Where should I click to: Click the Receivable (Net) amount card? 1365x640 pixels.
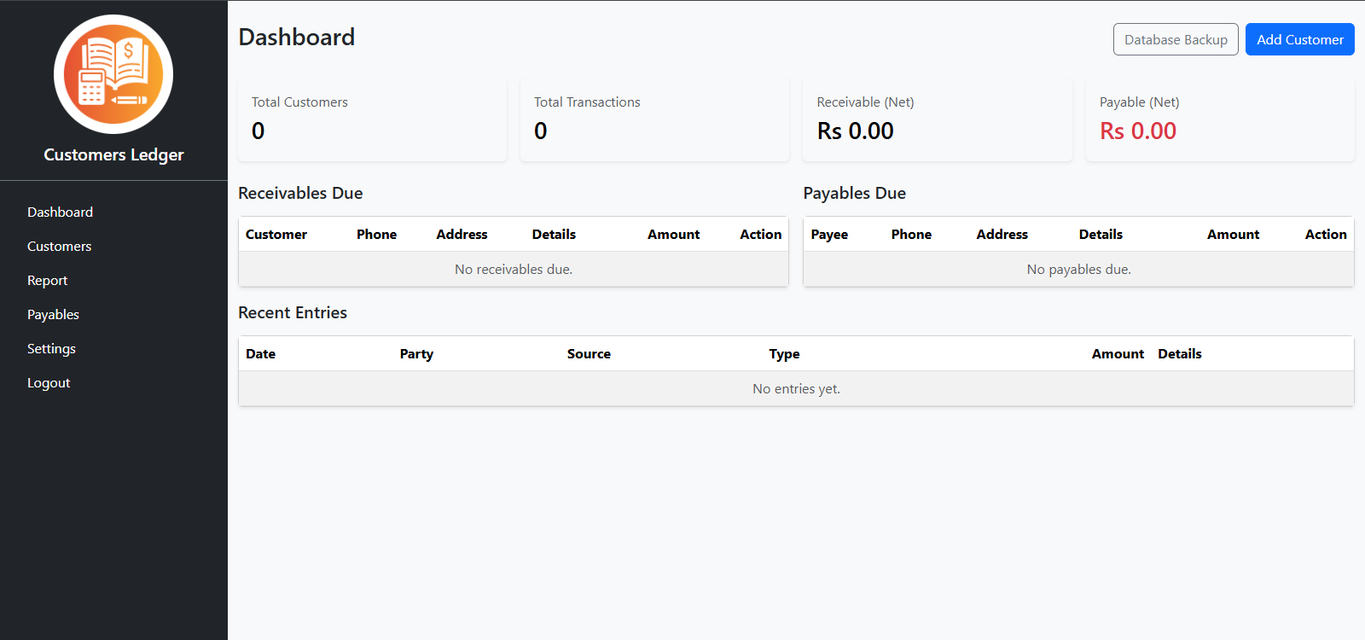click(x=937, y=119)
